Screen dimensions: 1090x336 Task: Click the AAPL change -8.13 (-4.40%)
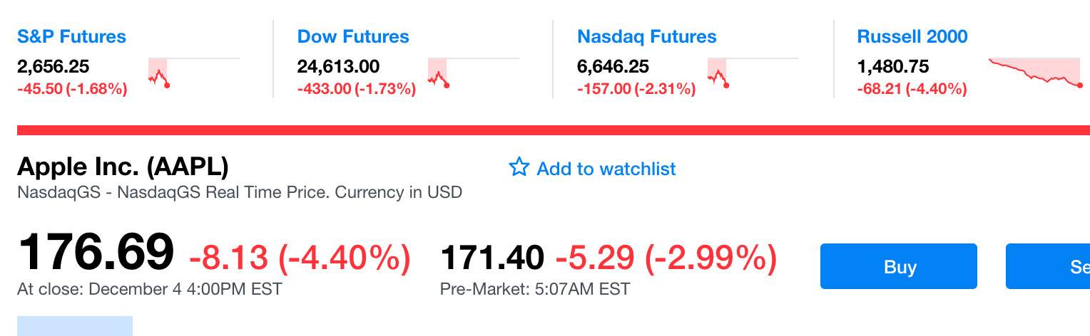(x=300, y=257)
